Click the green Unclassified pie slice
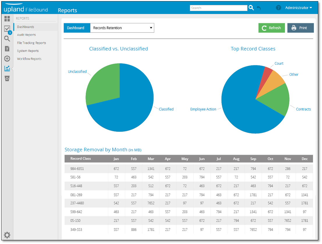 point(103,84)
